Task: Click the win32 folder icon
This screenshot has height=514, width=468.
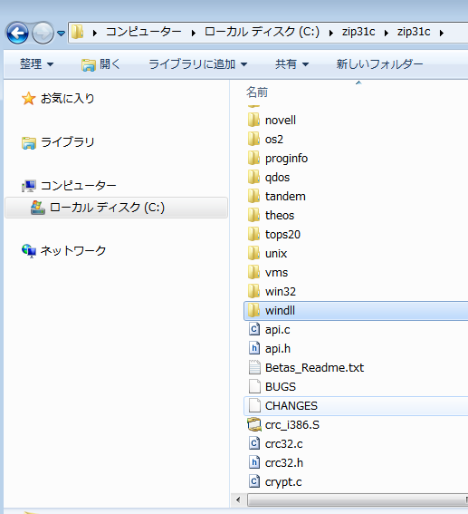Action: pyautogui.click(x=254, y=291)
